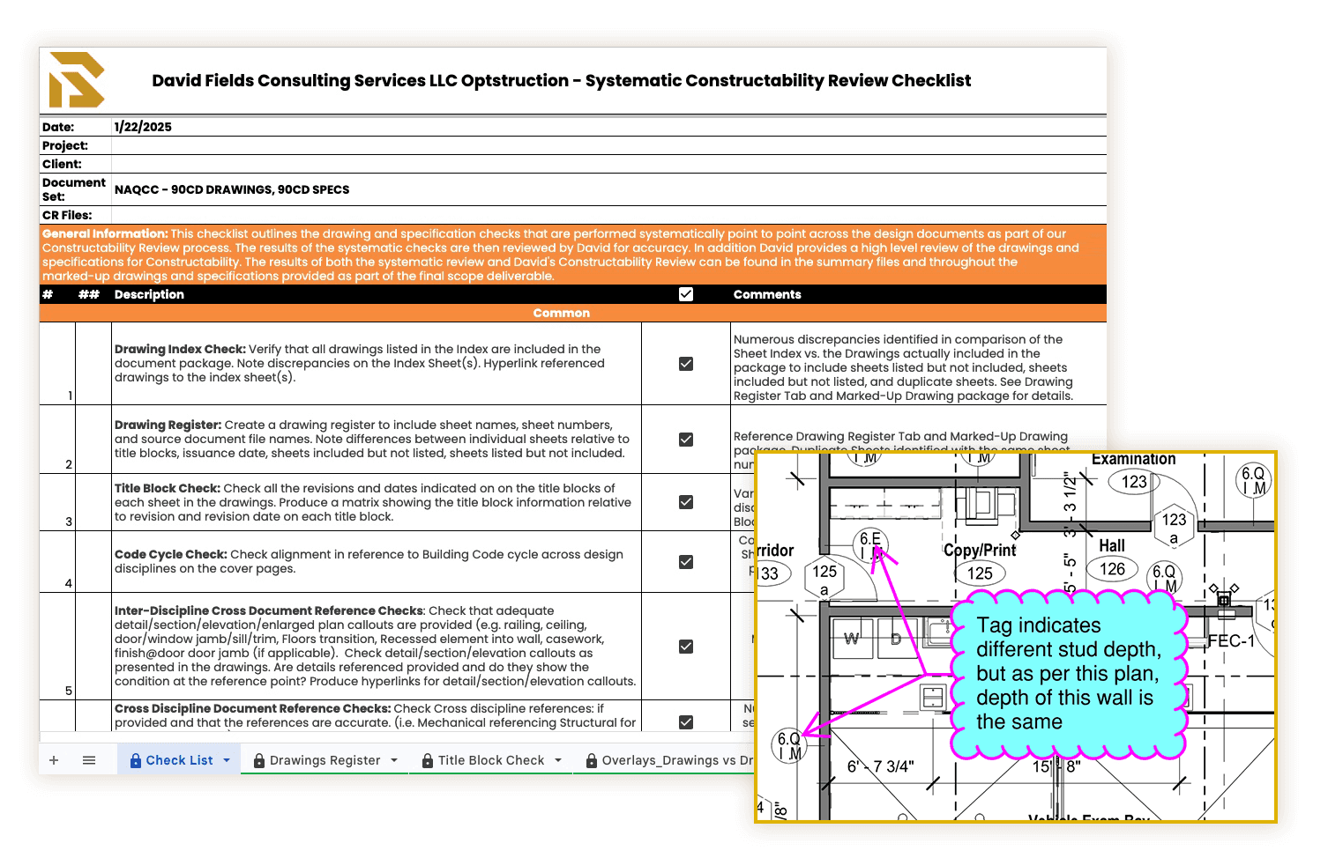1328x858 pixels.
Task: Select the date cell 1/22/2025
Action: pyautogui.click(x=608, y=127)
